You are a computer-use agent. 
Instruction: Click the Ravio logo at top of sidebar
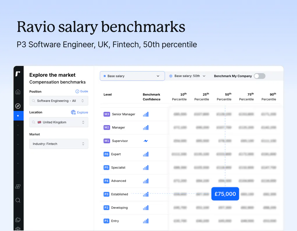tap(18, 74)
